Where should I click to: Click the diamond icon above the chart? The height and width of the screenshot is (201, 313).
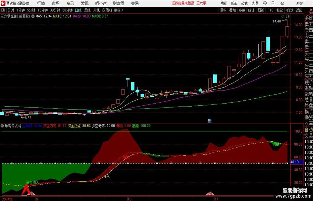coord(283,16)
